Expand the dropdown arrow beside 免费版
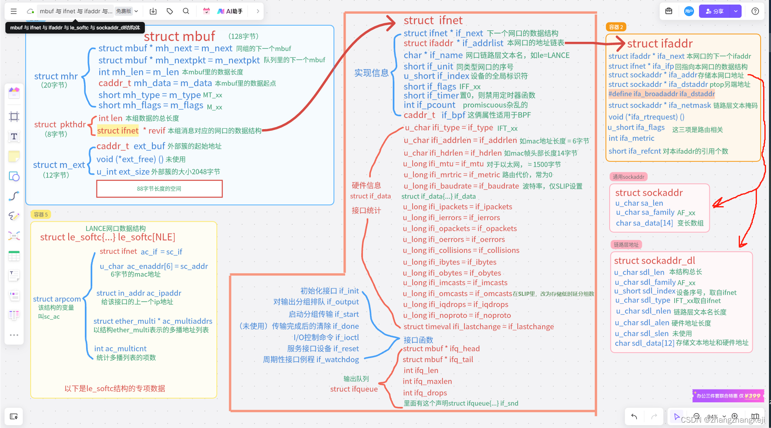Screen dimensions: 771x428 tap(136, 11)
